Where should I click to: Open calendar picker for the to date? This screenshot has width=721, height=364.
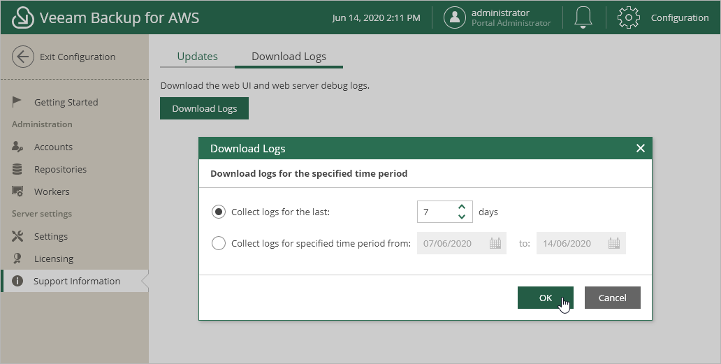click(x=614, y=243)
